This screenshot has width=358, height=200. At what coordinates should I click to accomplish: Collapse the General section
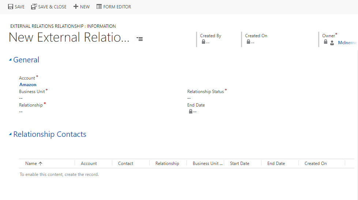tap(10, 60)
